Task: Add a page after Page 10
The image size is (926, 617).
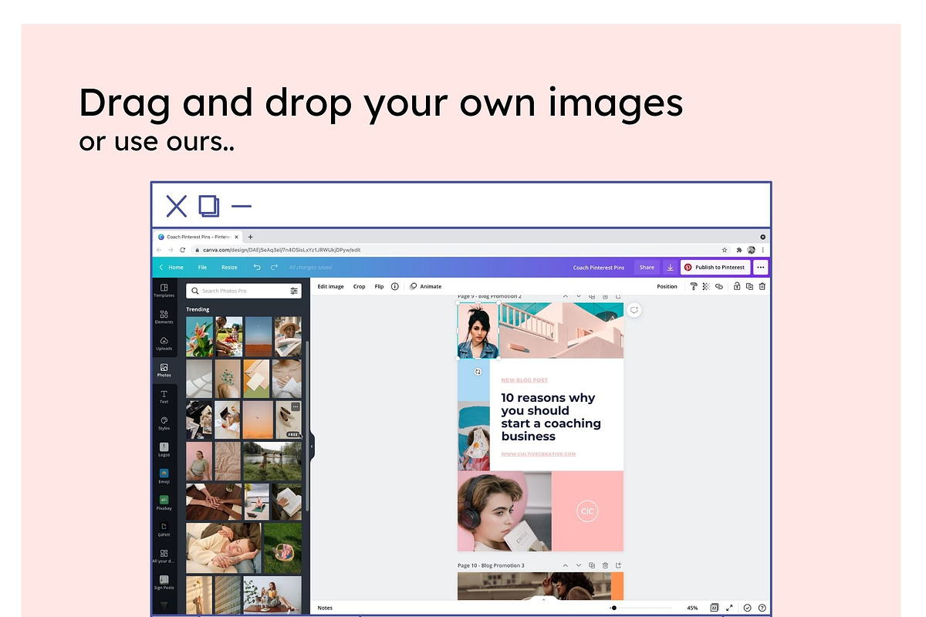Action: tap(618, 565)
